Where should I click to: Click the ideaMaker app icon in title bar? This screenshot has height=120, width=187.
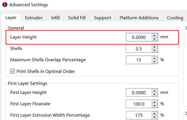tap(5, 5)
